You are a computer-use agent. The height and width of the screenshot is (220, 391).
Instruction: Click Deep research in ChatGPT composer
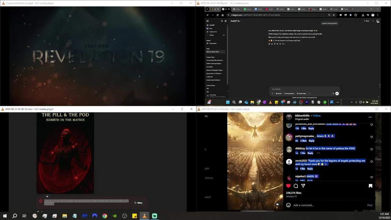(x=289, y=94)
